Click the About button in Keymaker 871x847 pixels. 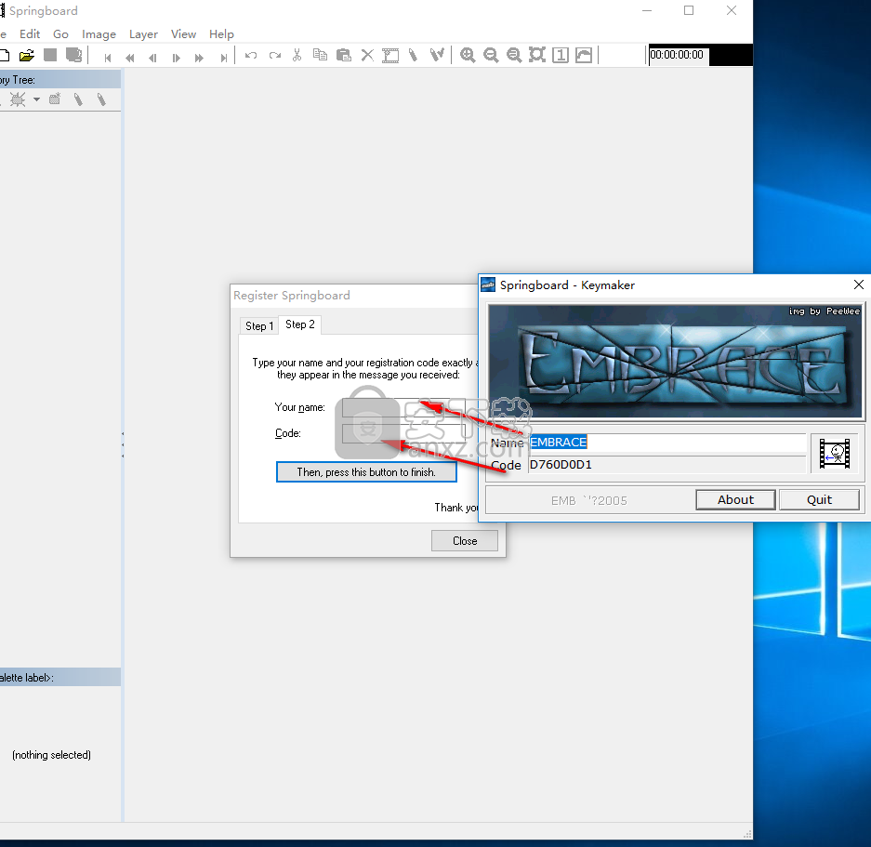point(735,499)
